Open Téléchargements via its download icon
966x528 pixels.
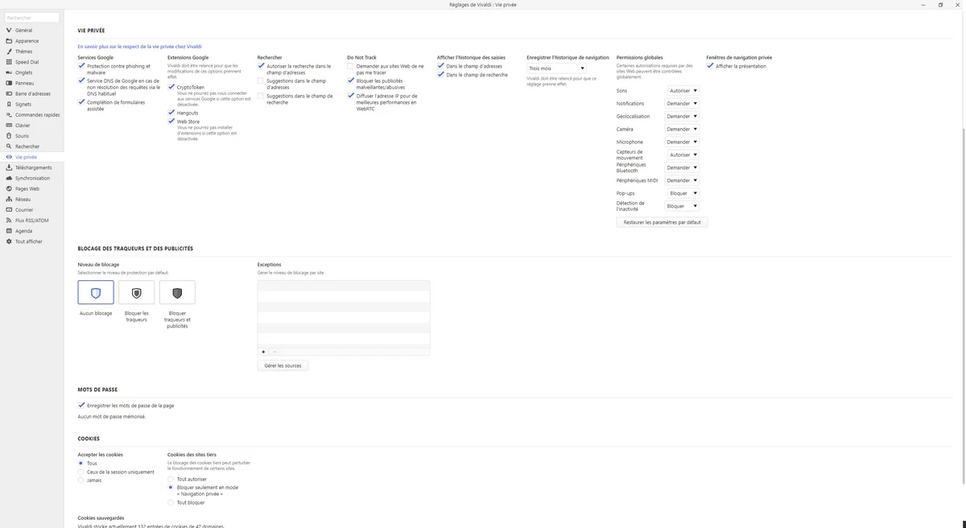[x=9, y=167]
